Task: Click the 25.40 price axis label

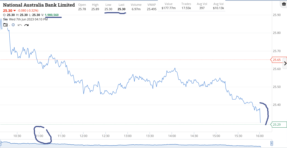Action: [x=277, y=105]
